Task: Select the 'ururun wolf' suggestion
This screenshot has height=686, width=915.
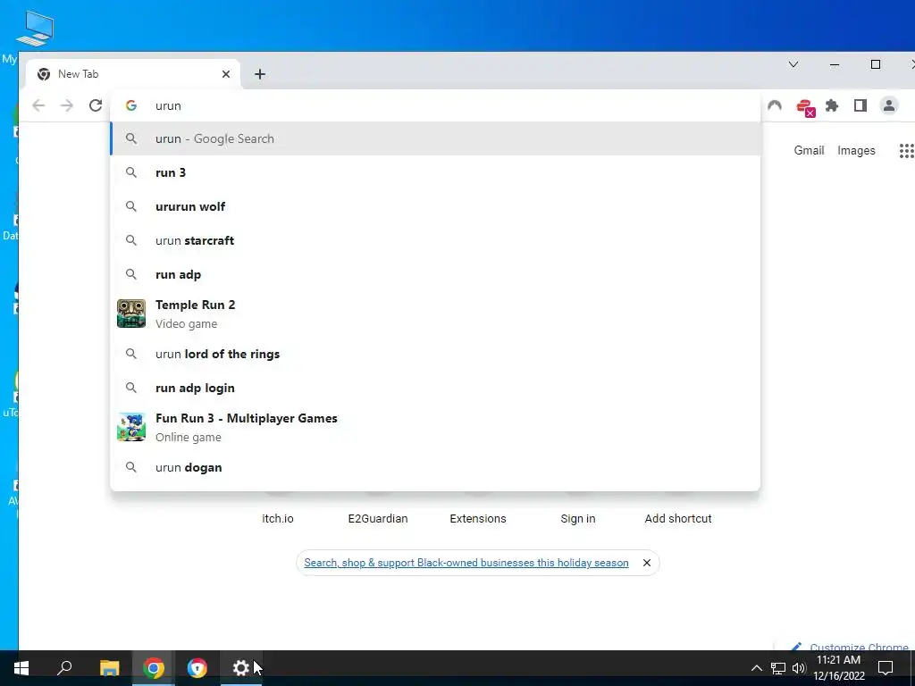Action: 435,206
